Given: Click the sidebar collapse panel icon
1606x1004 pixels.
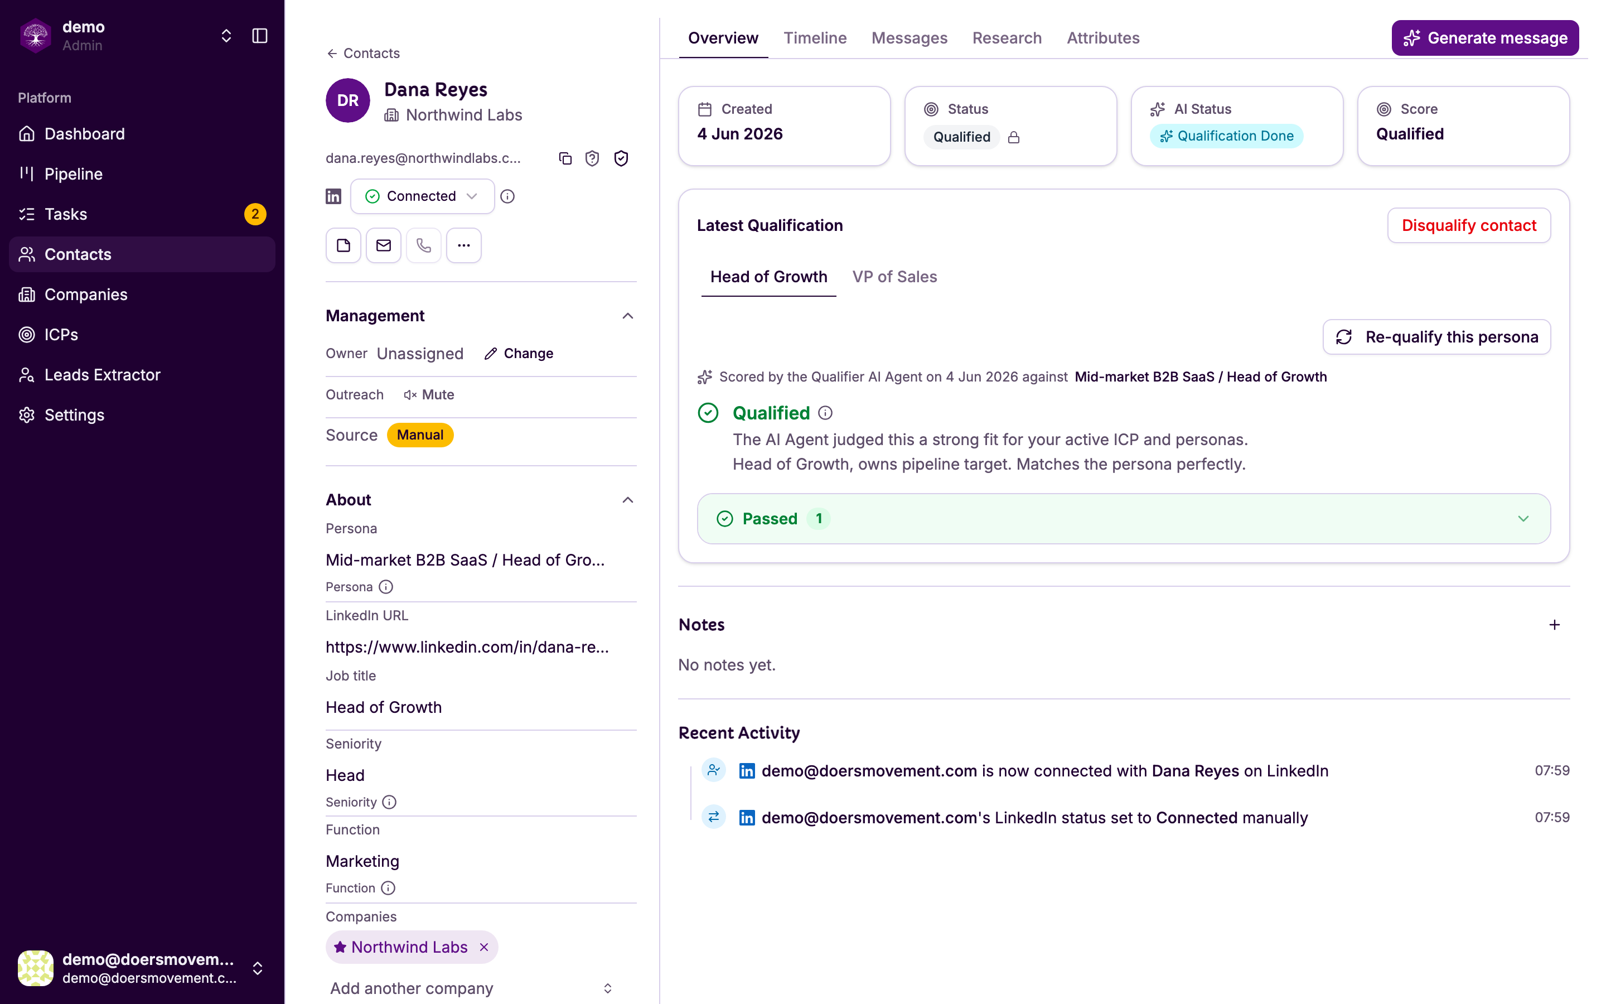Looking at the screenshot, I should tap(259, 36).
